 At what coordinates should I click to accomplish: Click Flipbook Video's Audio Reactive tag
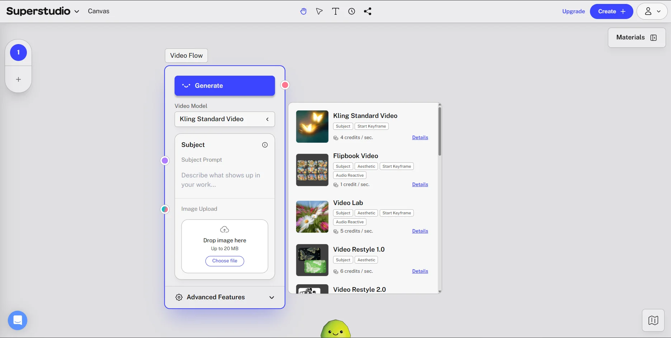350,175
